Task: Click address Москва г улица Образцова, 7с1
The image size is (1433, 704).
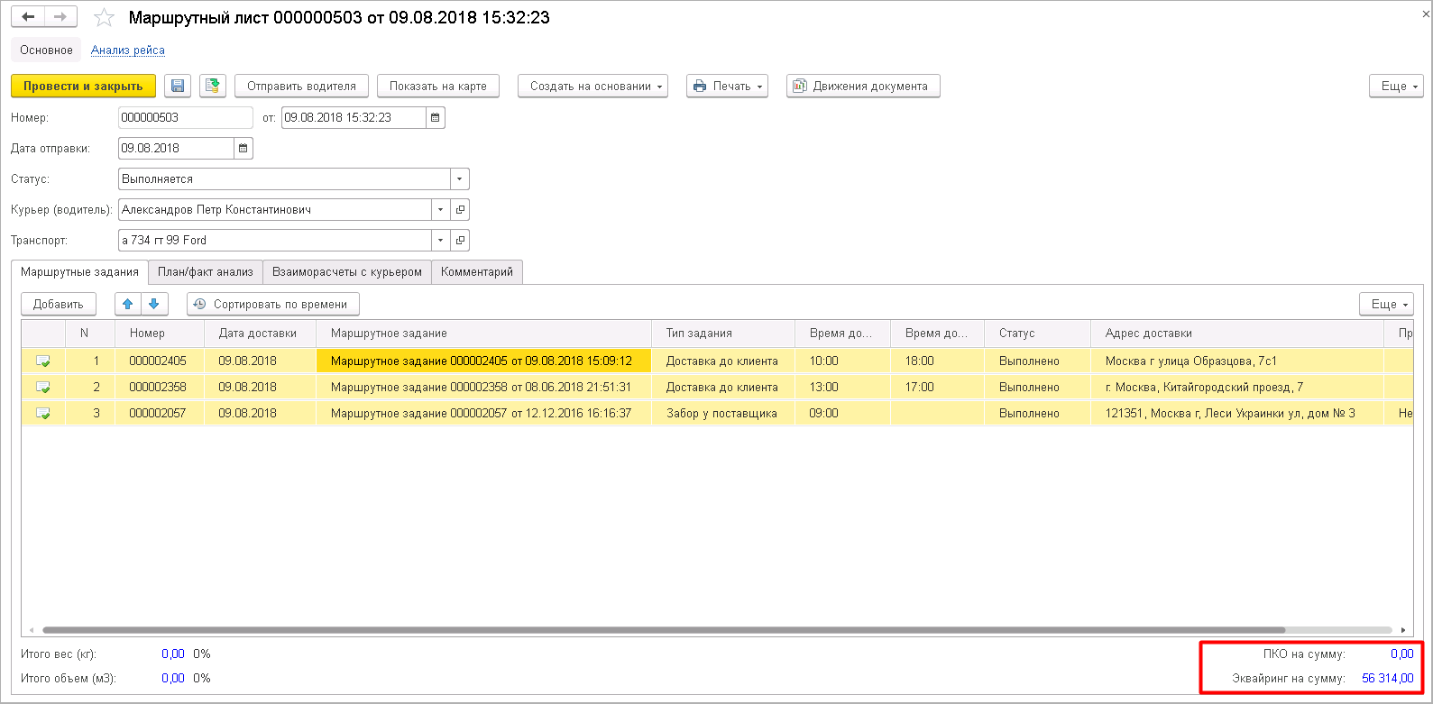Action: pyautogui.click(x=1237, y=361)
